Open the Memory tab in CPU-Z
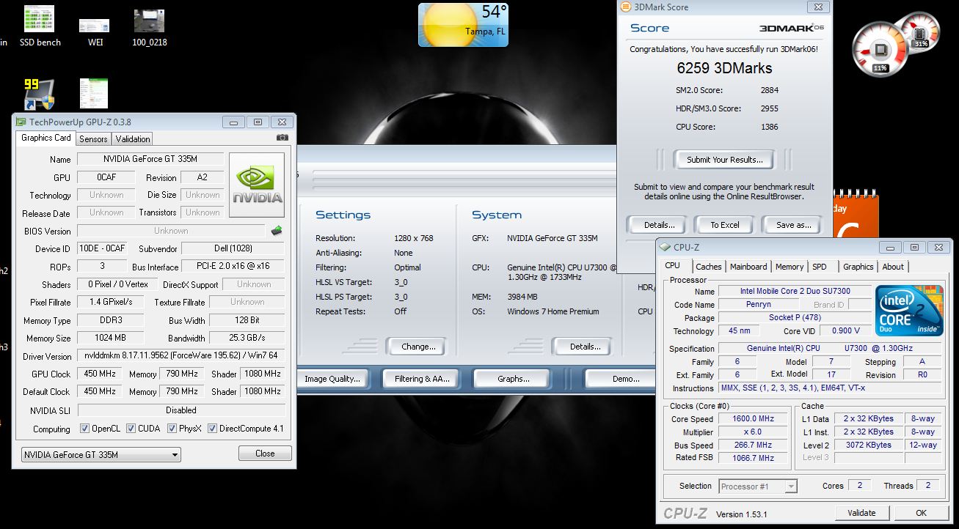This screenshot has width=959, height=529. tap(790, 267)
